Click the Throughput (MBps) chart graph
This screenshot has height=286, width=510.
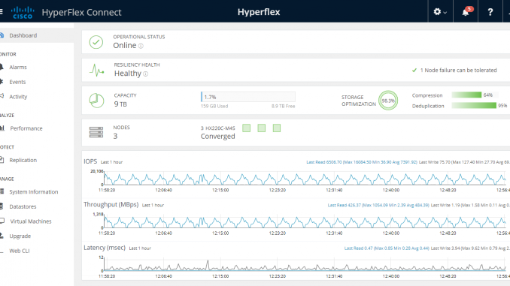(305, 221)
